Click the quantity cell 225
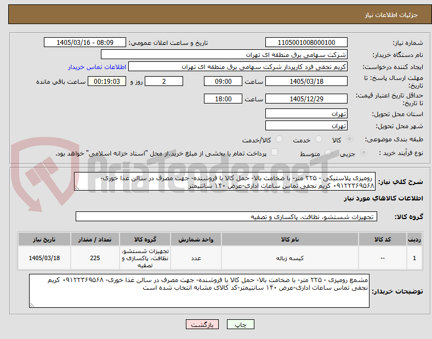The width and height of the screenshot is (432, 339). (95, 258)
